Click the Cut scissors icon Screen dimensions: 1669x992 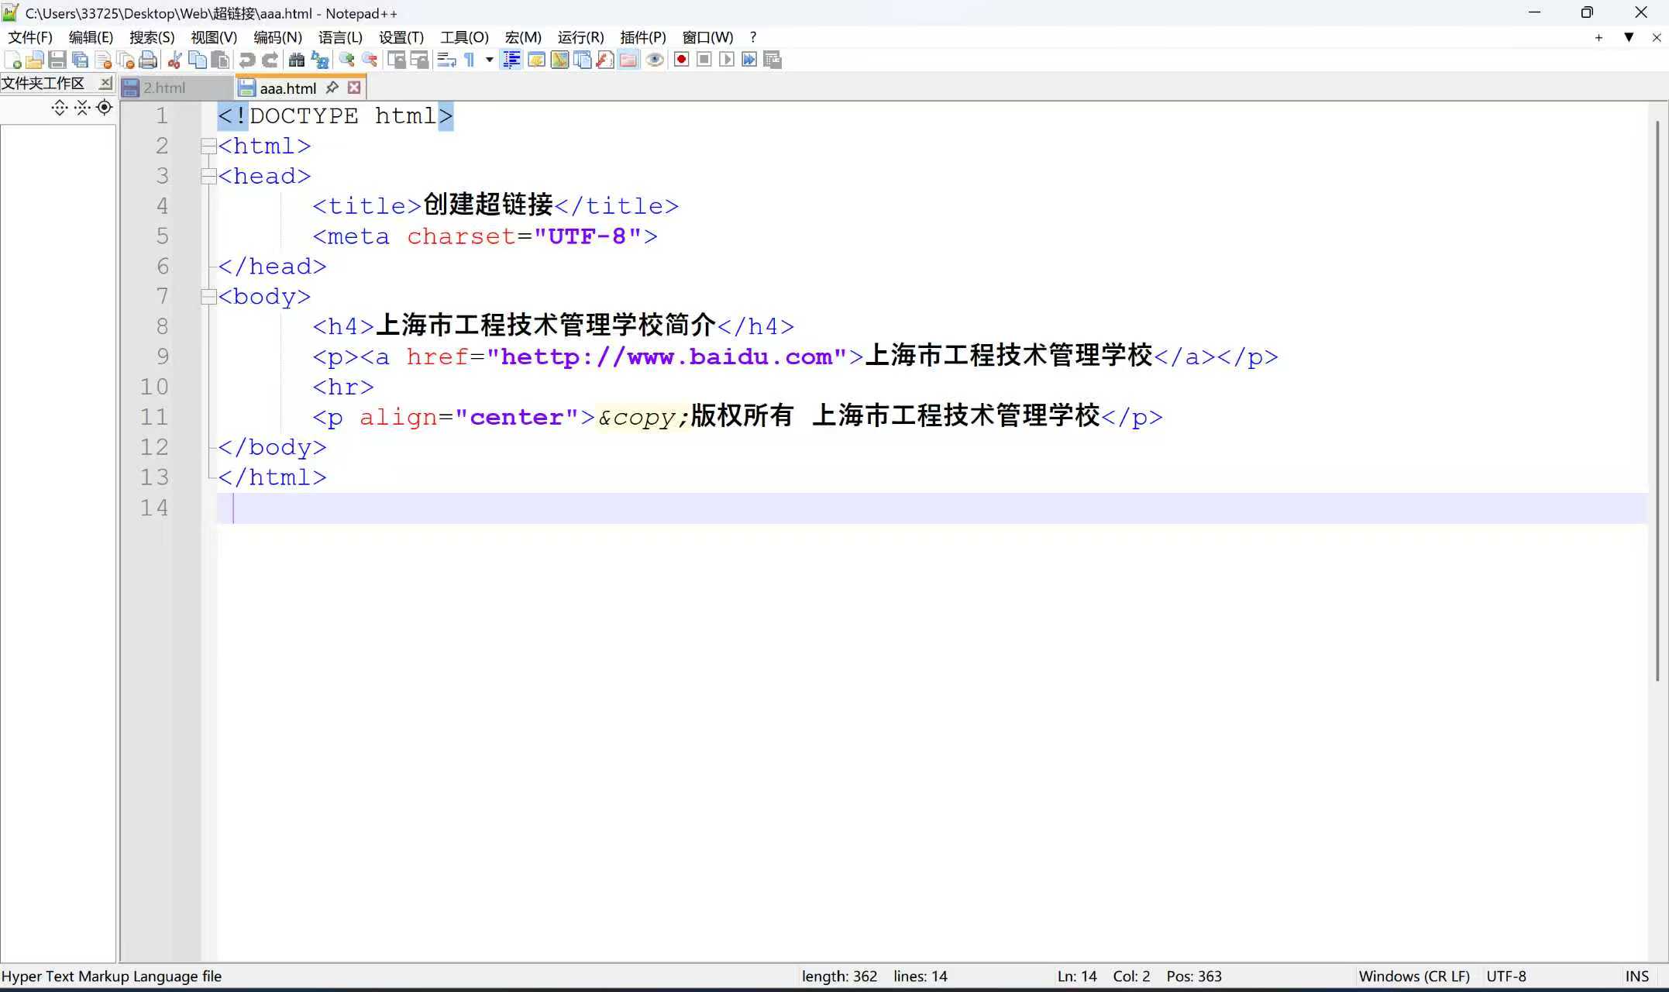pyautogui.click(x=175, y=60)
